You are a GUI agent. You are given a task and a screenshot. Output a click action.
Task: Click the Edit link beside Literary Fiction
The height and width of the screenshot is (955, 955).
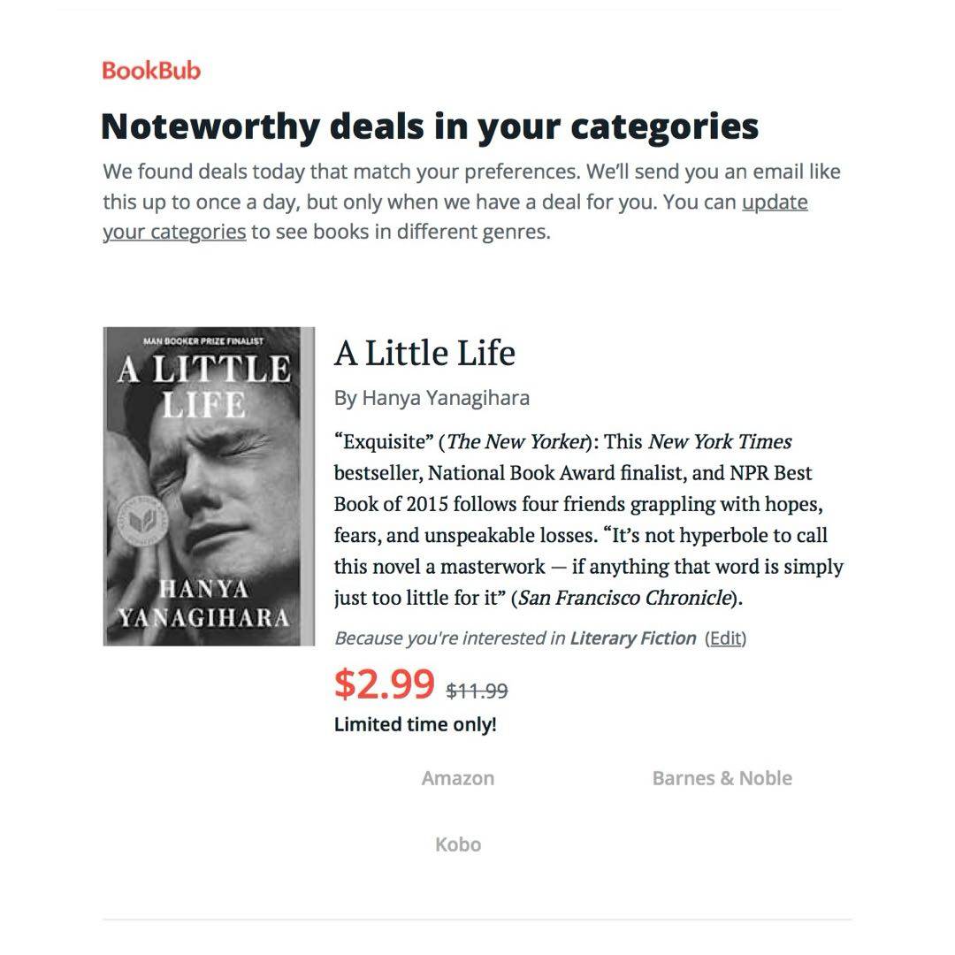[725, 638]
